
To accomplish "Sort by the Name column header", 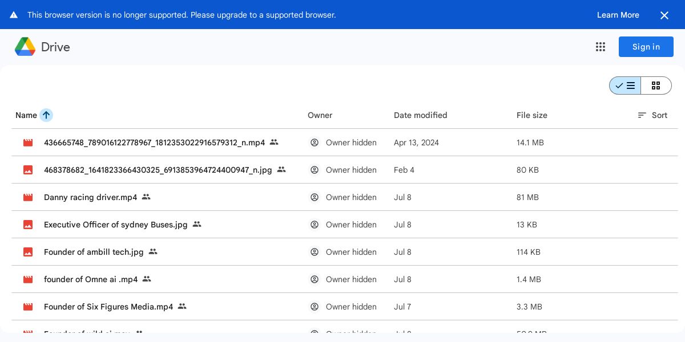I will (26, 115).
